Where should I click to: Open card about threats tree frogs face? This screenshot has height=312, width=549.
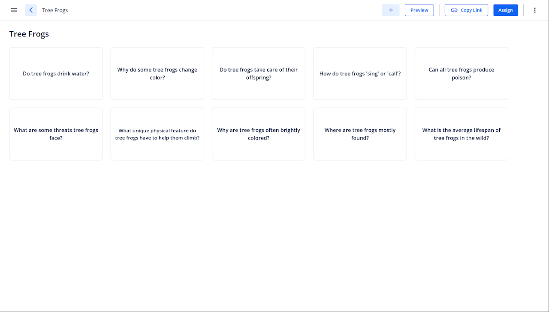[x=56, y=134]
